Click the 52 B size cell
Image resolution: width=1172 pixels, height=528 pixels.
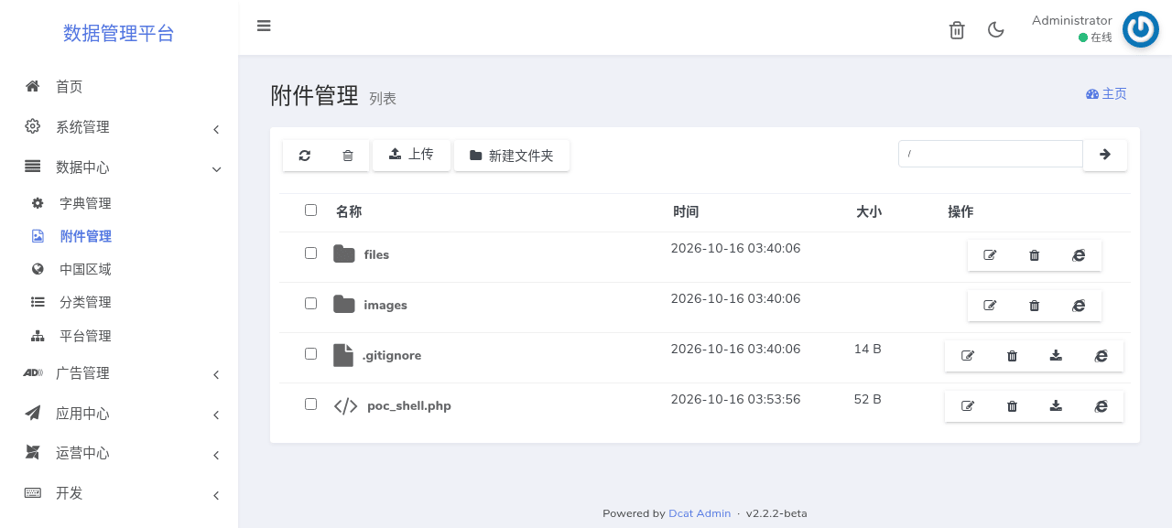868,399
